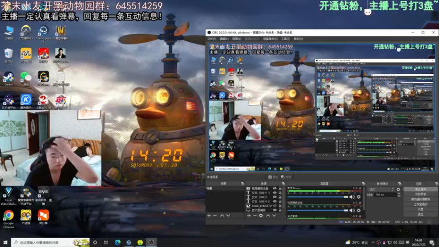Open video capture device audio settings gear

359,210
